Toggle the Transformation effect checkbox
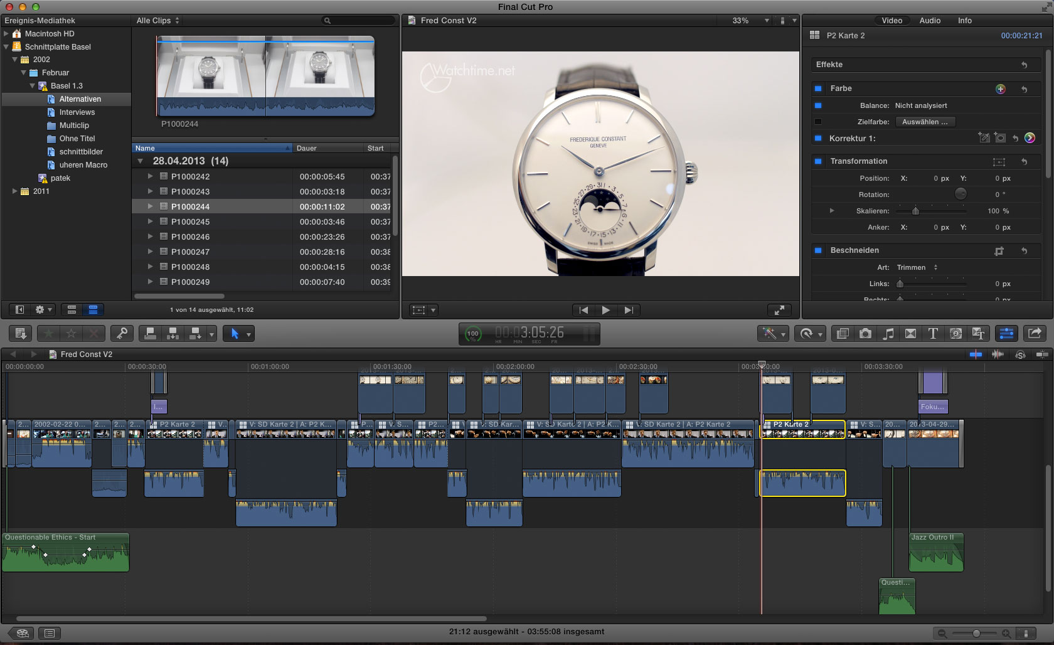1054x645 pixels. point(818,161)
